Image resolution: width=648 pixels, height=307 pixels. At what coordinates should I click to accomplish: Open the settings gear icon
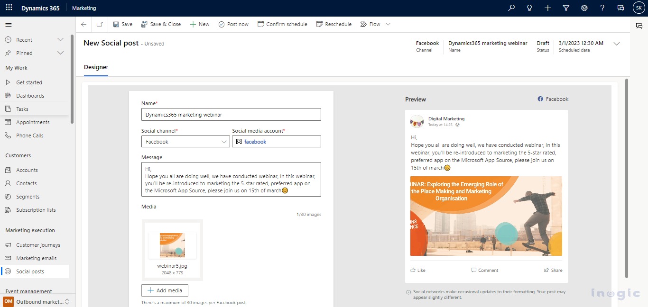[x=584, y=8]
